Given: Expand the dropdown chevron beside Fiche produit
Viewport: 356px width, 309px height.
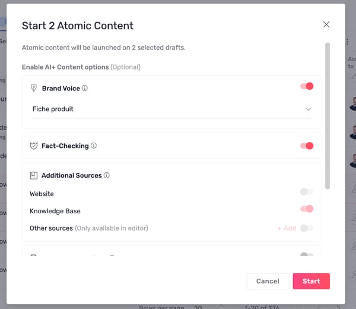Looking at the screenshot, I should pyautogui.click(x=308, y=109).
